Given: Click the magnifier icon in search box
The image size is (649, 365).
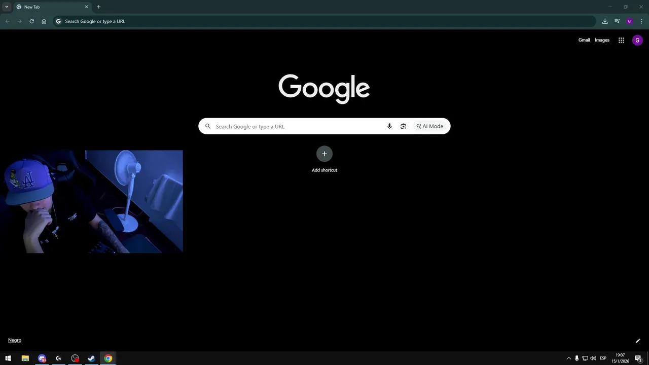Looking at the screenshot, I should [208, 126].
